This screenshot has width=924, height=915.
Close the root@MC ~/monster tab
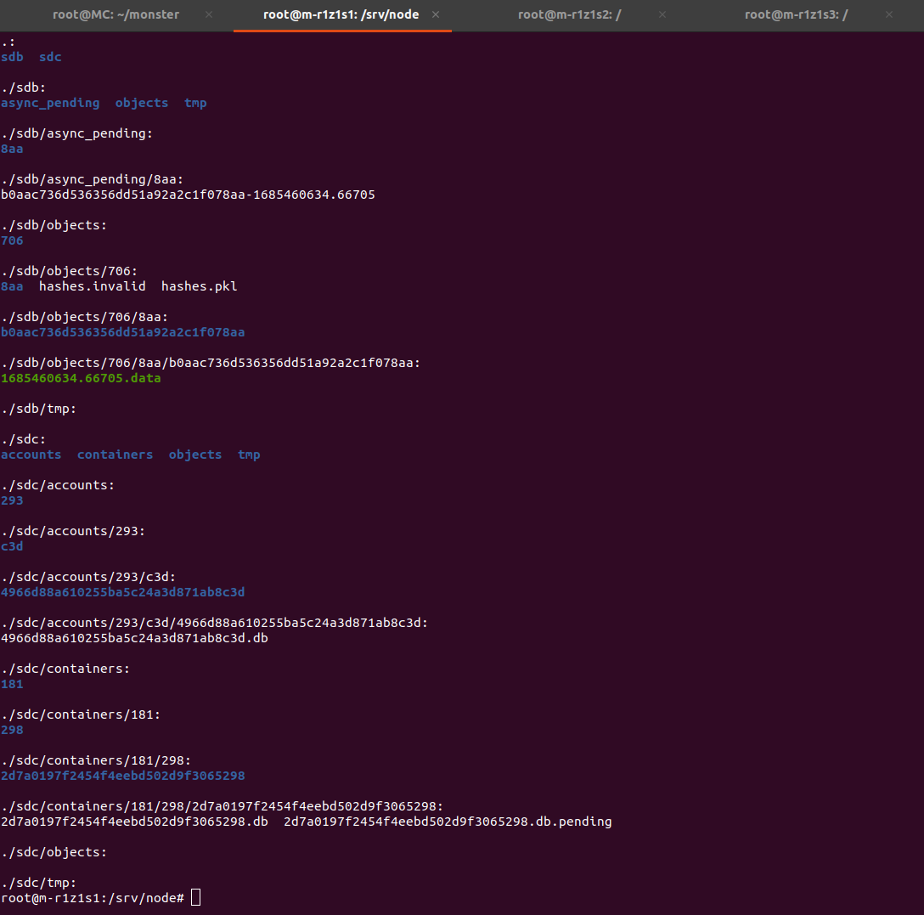(x=209, y=14)
